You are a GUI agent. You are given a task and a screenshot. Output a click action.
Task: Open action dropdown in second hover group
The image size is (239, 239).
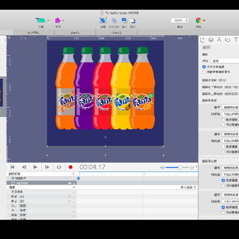pyautogui.click(x=230, y=134)
